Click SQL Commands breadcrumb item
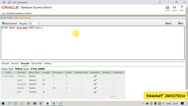The width and height of the screenshot is (188, 106). click(23, 18)
